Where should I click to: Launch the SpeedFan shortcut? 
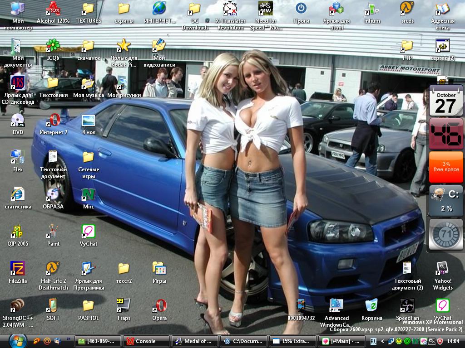pos(407,306)
